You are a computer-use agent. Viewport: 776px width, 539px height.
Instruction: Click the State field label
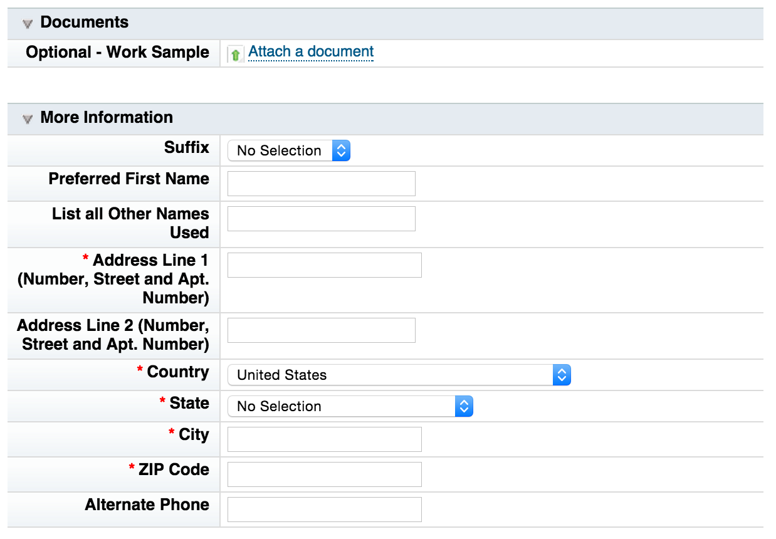coord(189,404)
